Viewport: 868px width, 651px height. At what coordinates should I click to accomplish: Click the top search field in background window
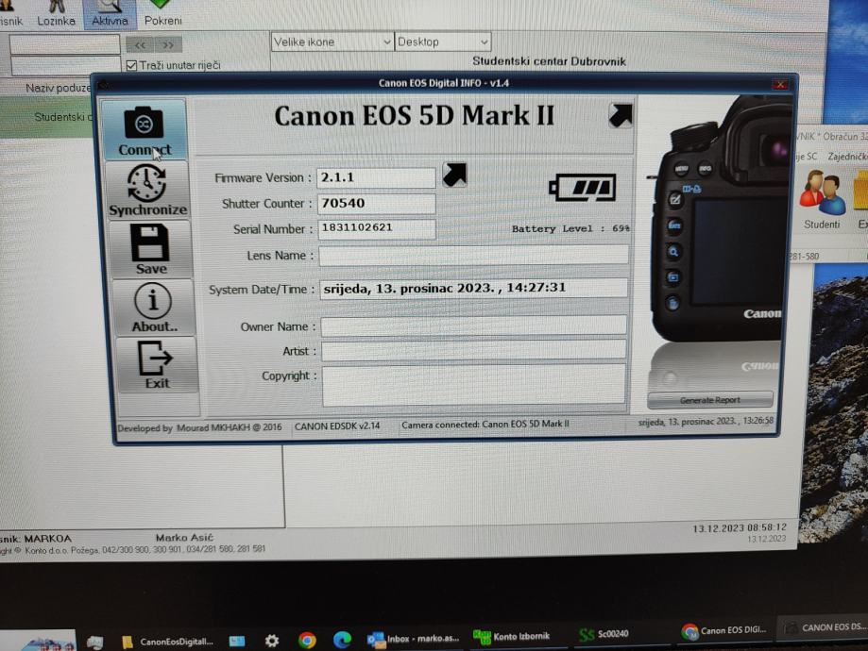pyautogui.click(x=64, y=44)
